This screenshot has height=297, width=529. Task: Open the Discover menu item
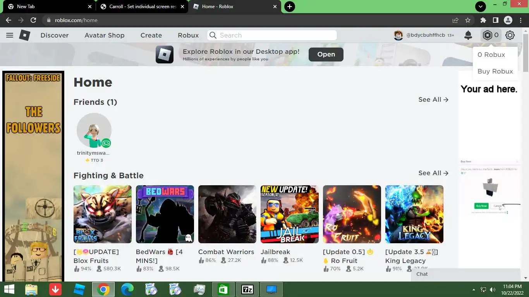pos(55,35)
